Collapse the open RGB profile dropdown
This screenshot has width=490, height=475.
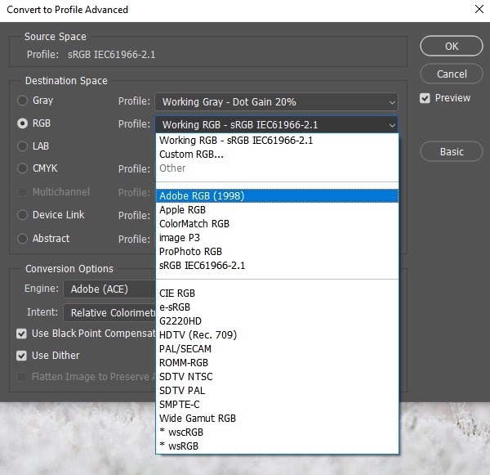coord(277,125)
